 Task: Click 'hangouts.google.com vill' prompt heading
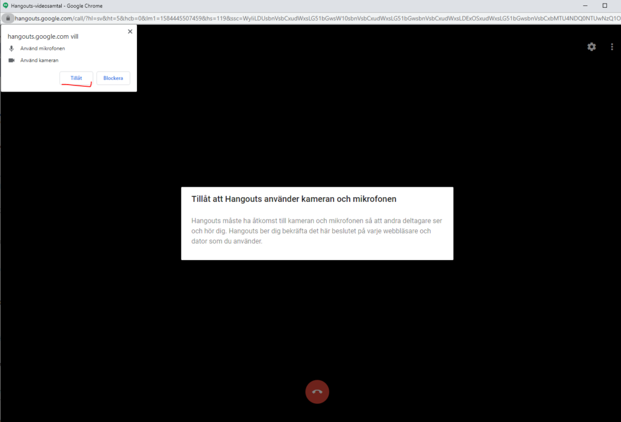pos(43,36)
